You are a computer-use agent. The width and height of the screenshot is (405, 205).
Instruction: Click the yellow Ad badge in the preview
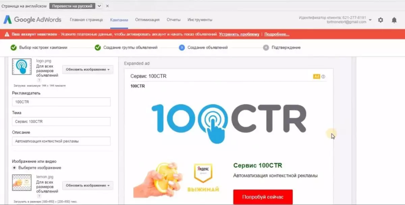point(317,76)
